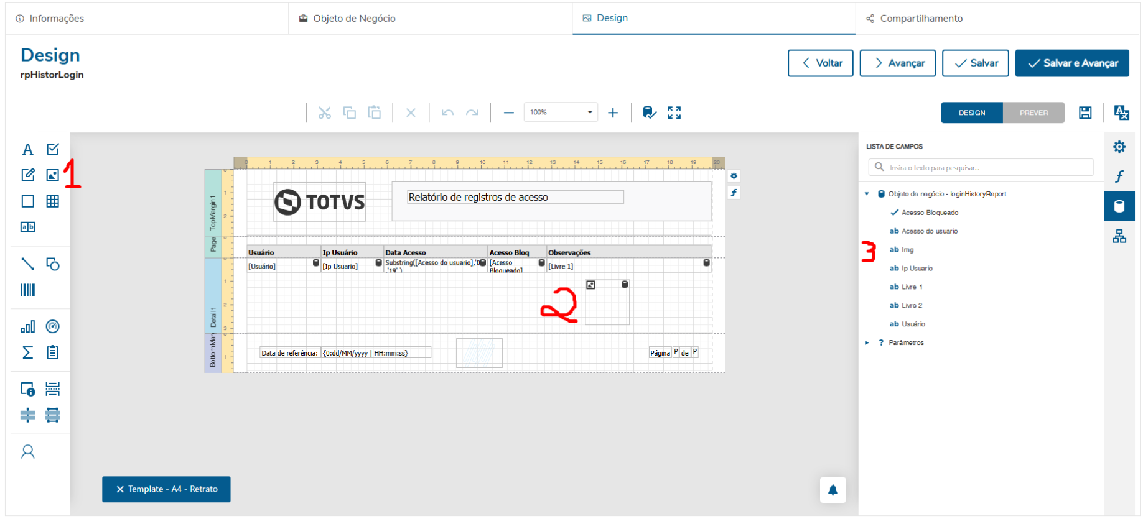The width and height of the screenshot is (1143, 519).
Task: Zoom in with the plus button
Action: click(x=613, y=113)
